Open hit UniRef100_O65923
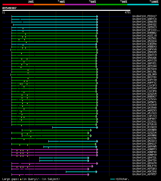 point(144,27)
